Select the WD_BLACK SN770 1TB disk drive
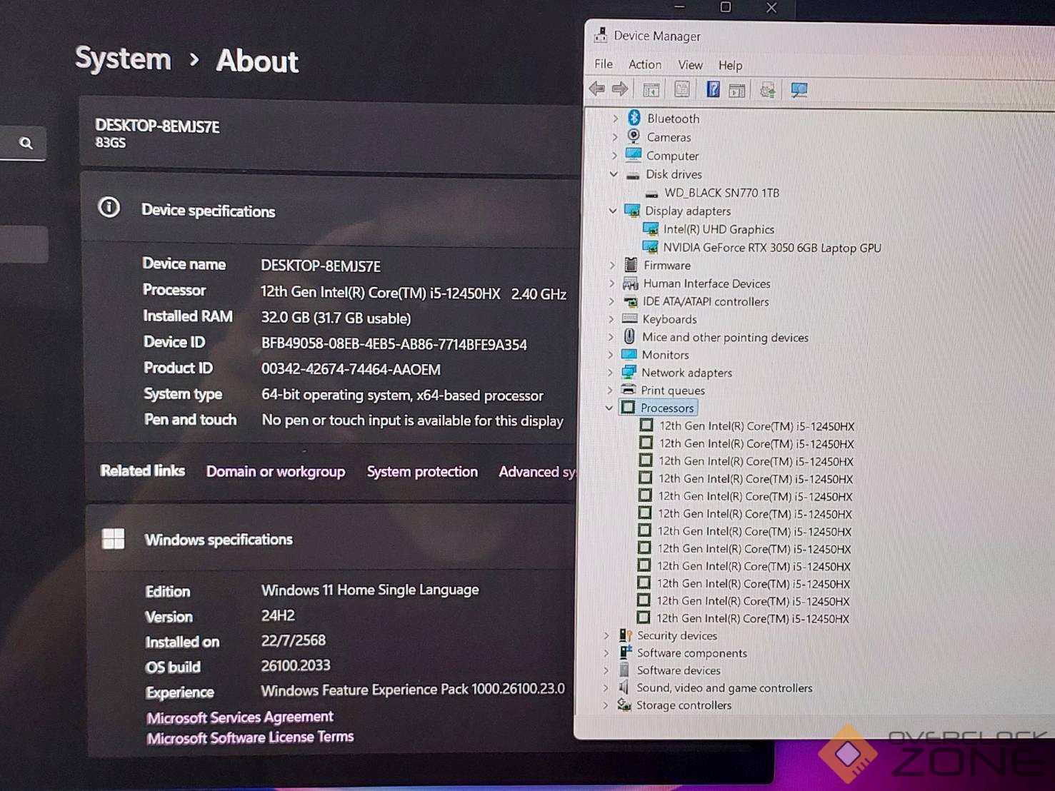This screenshot has width=1055, height=791. 721,193
